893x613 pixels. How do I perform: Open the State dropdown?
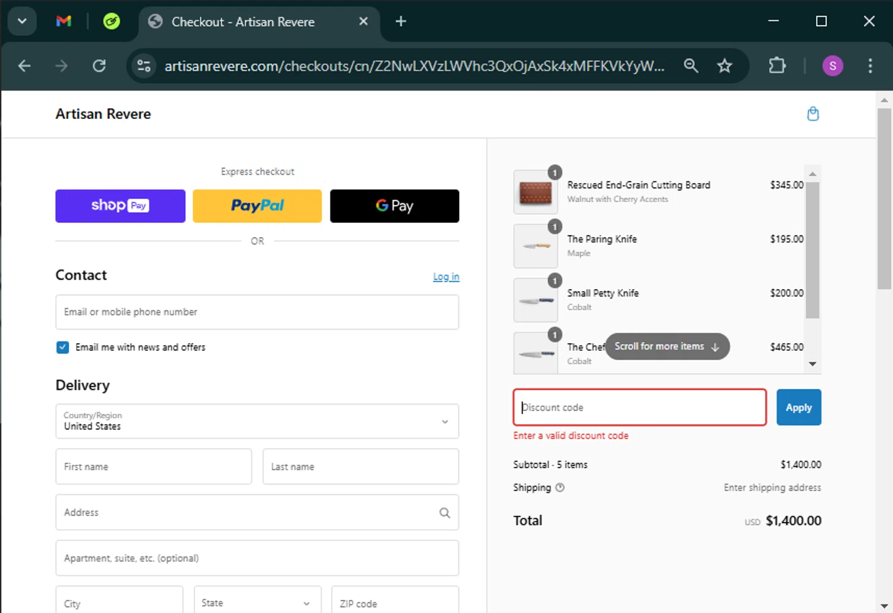(x=257, y=601)
